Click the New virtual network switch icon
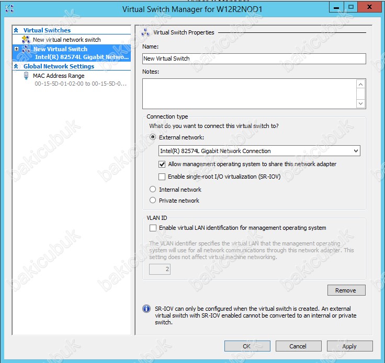 pyautogui.click(x=26, y=40)
